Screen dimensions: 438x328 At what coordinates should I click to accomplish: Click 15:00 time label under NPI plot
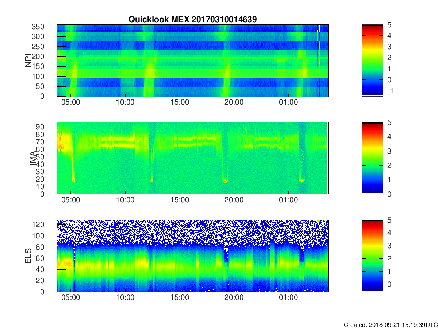(180, 102)
